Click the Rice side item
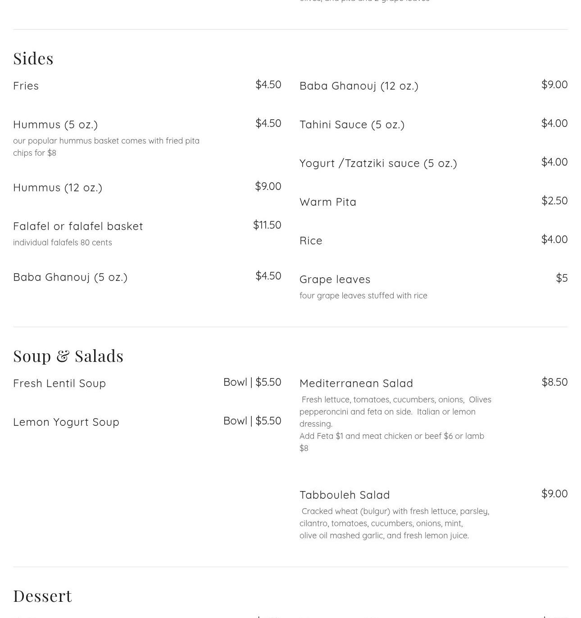 [311, 240]
